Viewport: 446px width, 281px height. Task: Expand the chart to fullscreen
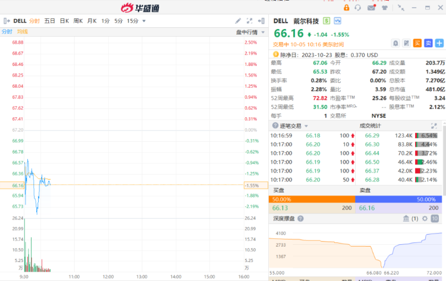point(249,21)
